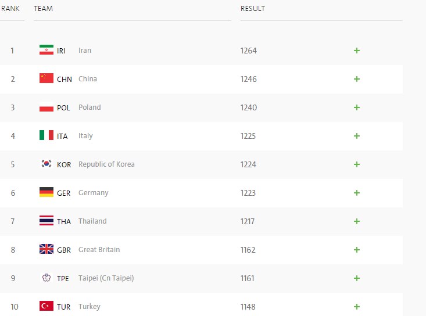Image resolution: width=426 pixels, height=316 pixels.
Task: Expand Turkey's result plus icon
Action: point(357,307)
